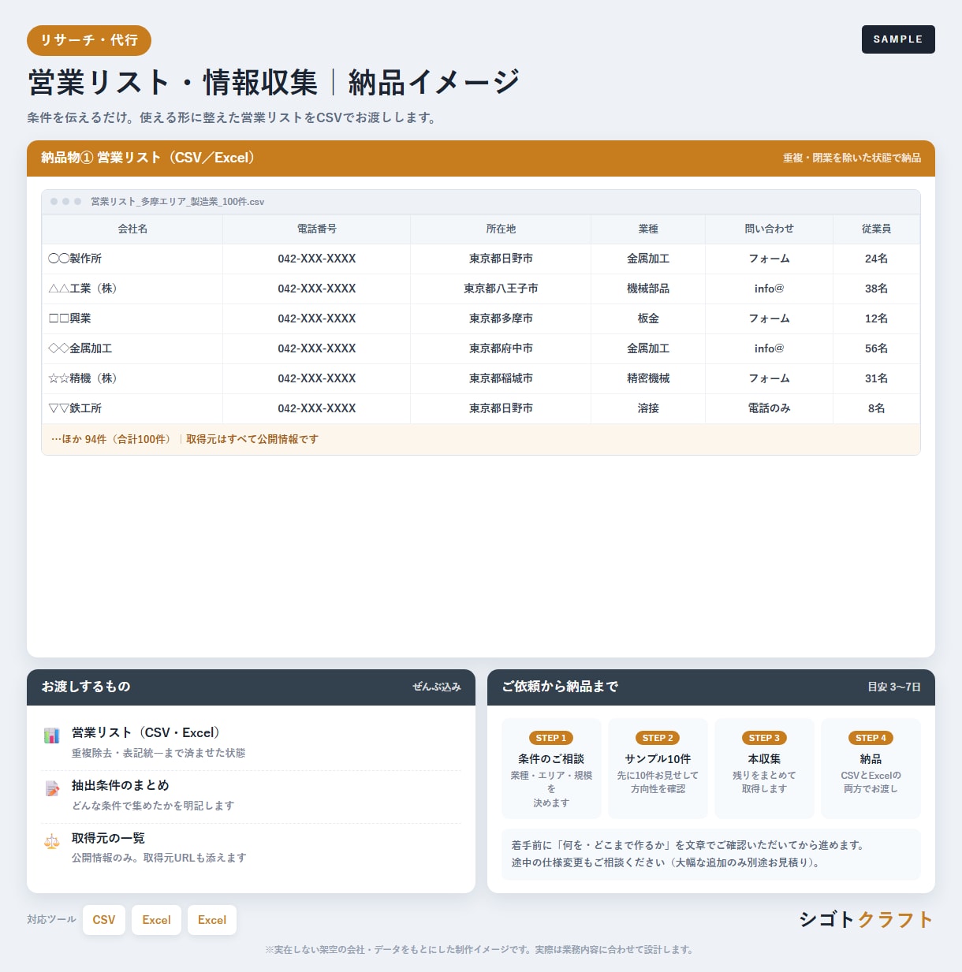
Task: Click the お渡しするもの panel title
Action: (86, 687)
